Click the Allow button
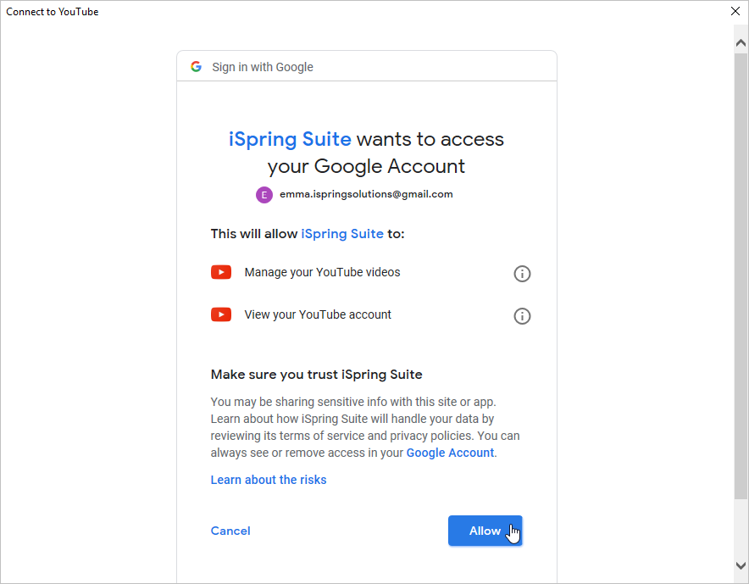Viewport: 749px width, 584px height. (485, 531)
